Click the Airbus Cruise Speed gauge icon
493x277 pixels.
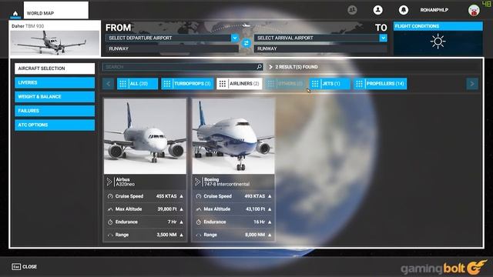[110, 196]
